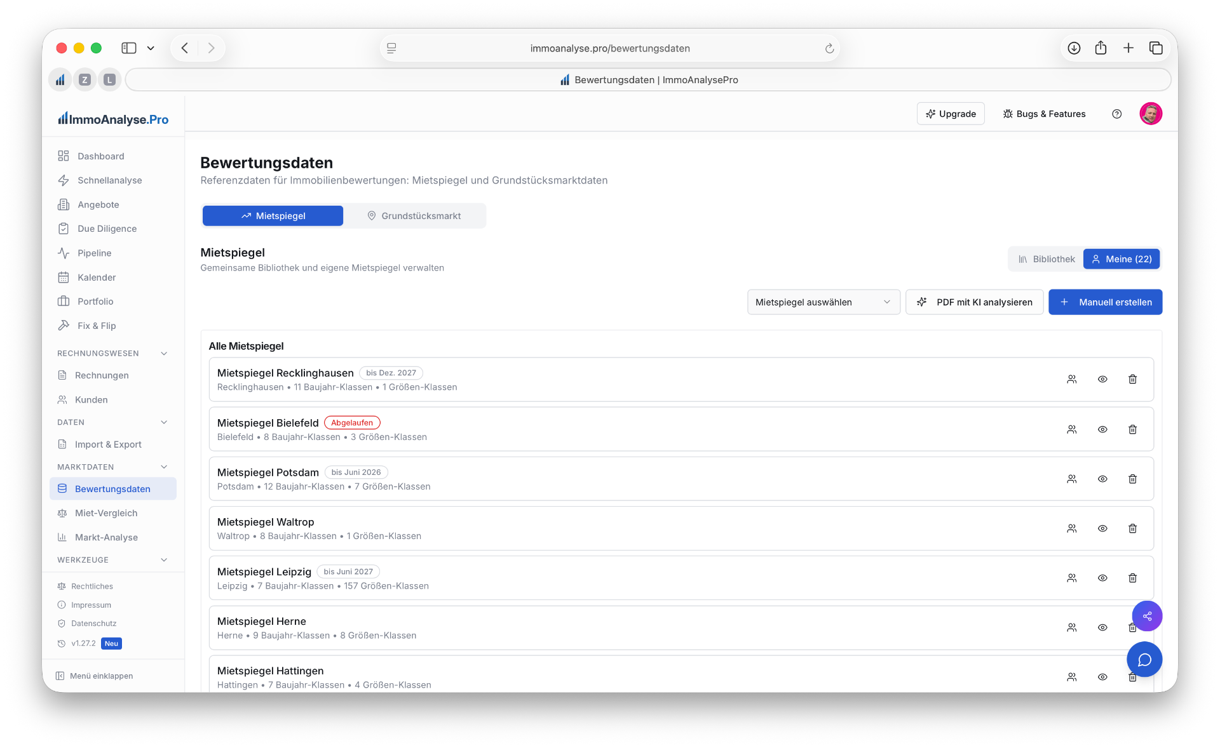1220x748 pixels.
Task: Toggle eye icon on Mietspiegel Bielefeld
Action: 1102,429
